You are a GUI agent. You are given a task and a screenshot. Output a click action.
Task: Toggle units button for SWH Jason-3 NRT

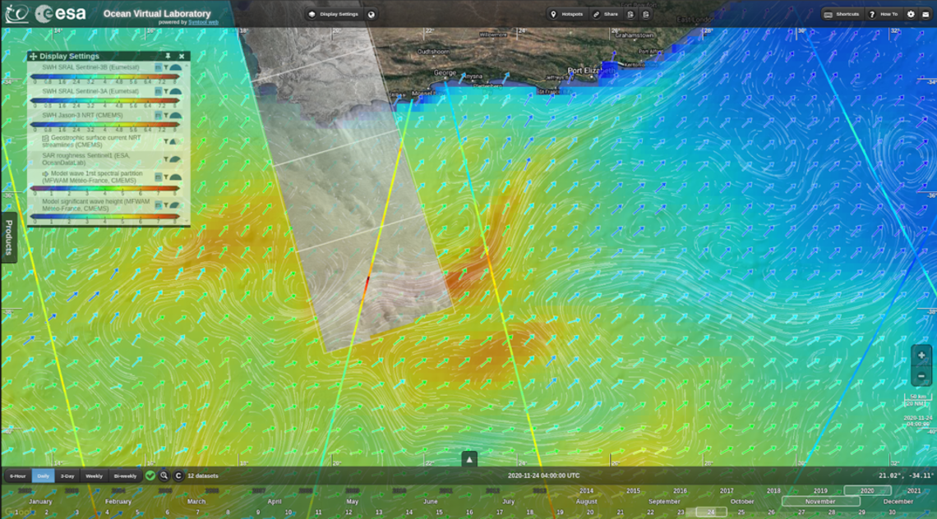pos(159,115)
